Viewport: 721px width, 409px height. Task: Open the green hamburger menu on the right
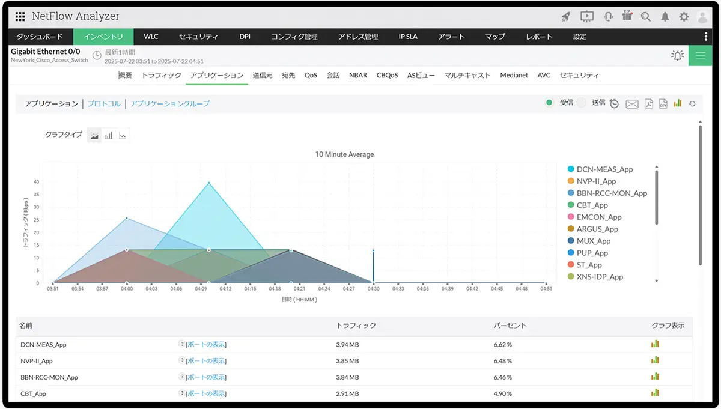(x=702, y=55)
